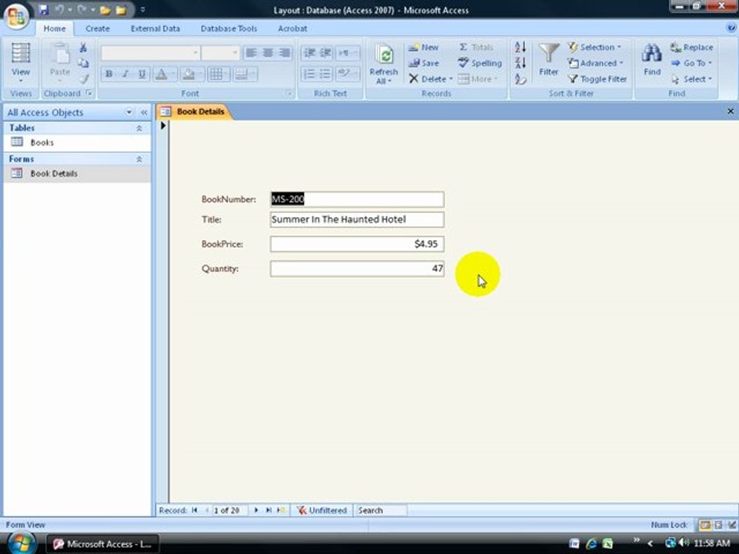Toggle Bold formatting
The height and width of the screenshot is (554, 739).
tap(109, 74)
